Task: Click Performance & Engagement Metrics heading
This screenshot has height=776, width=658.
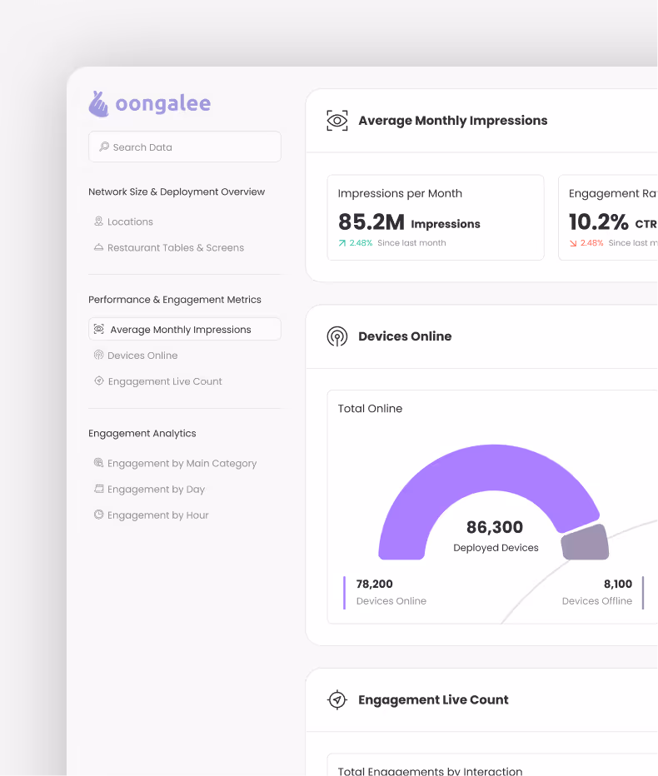Action: tap(174, 300)
